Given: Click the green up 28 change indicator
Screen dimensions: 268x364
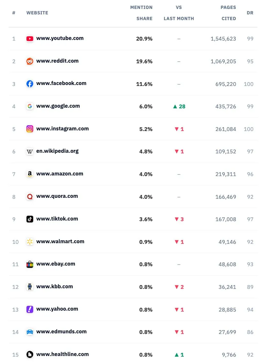Looking at the screenshot, I should pos(179,106).
